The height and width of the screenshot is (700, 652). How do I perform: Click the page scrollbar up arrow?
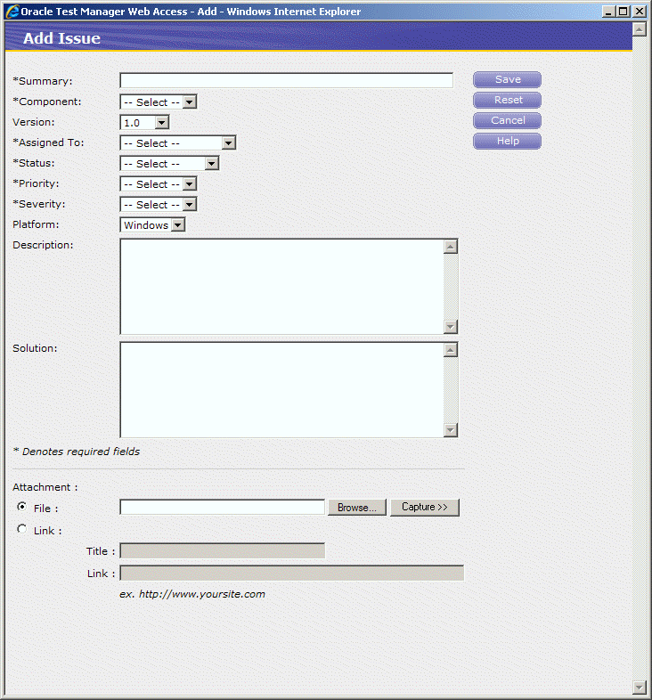click(x=640, y=29)
